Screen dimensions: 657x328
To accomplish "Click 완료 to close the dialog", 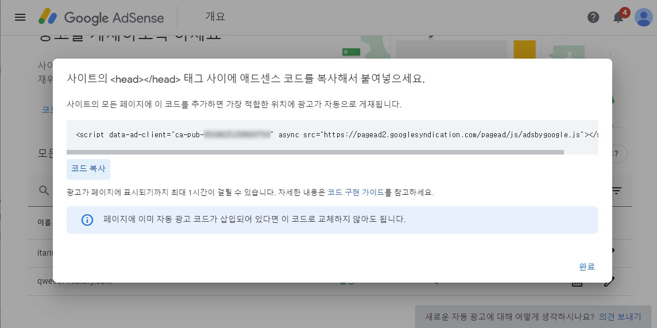I will point(587,267).
